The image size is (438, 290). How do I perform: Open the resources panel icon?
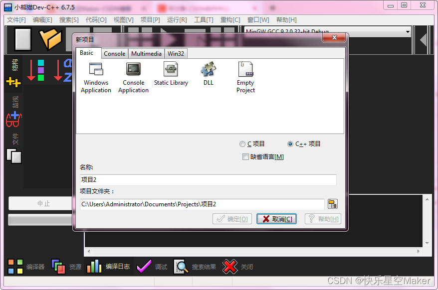pos(58,267)
